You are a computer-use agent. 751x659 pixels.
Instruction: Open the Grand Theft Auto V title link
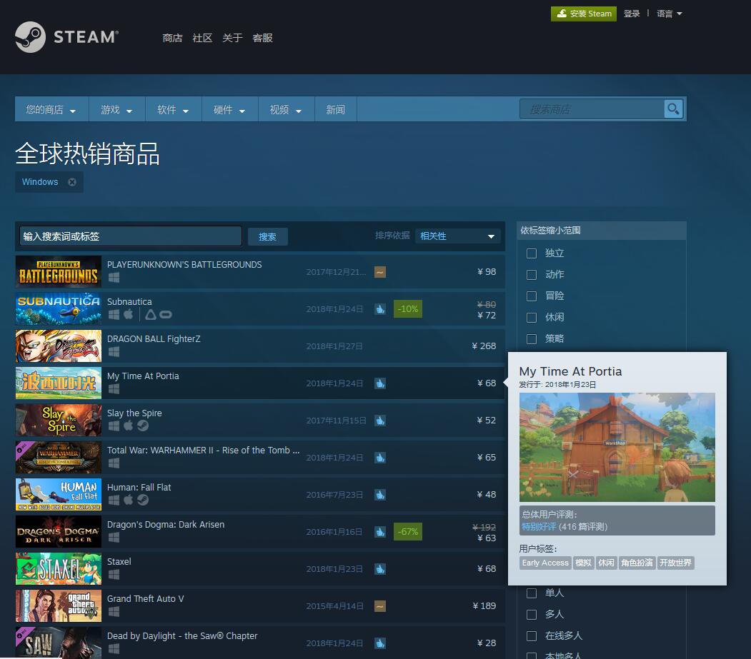point(145,599)
